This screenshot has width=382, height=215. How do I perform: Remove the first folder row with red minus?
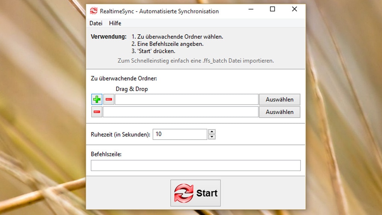coord(109,99)
